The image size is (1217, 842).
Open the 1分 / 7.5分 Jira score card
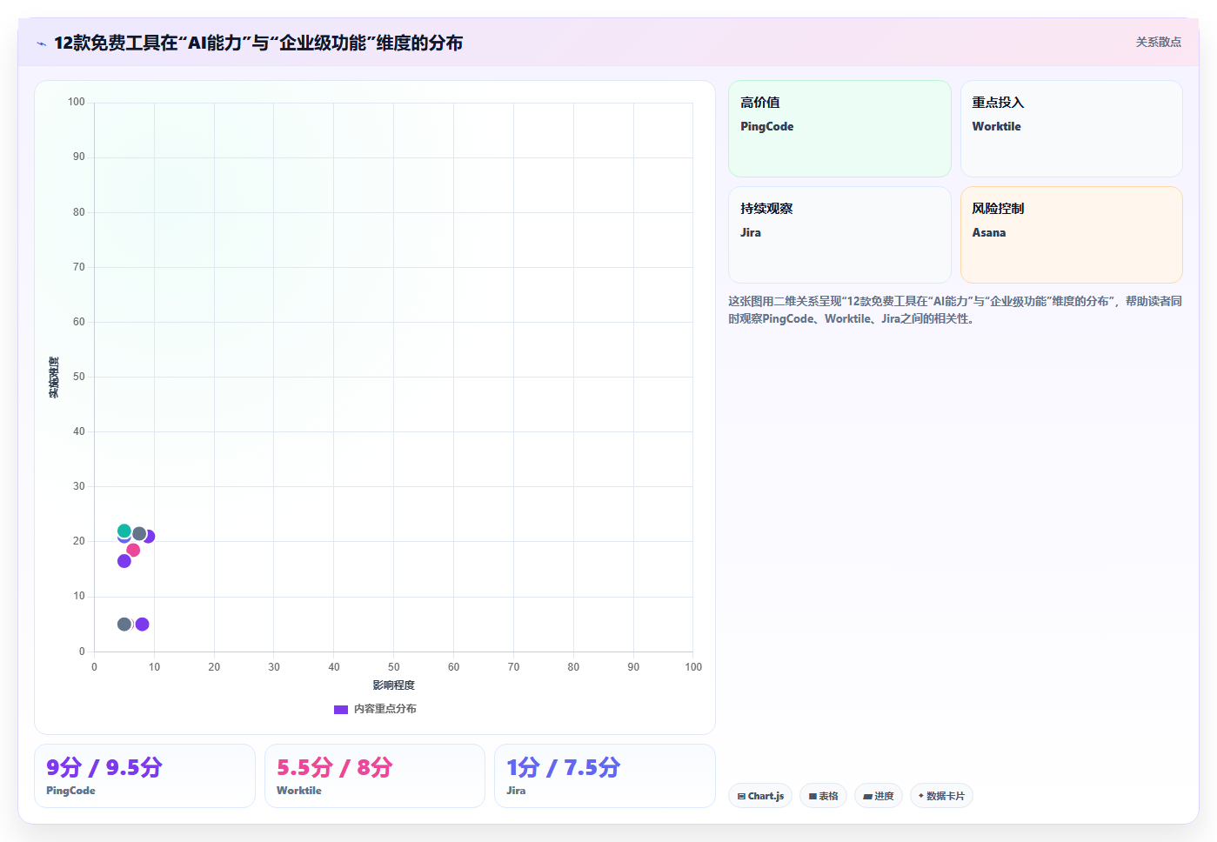[x=605, y=776]
